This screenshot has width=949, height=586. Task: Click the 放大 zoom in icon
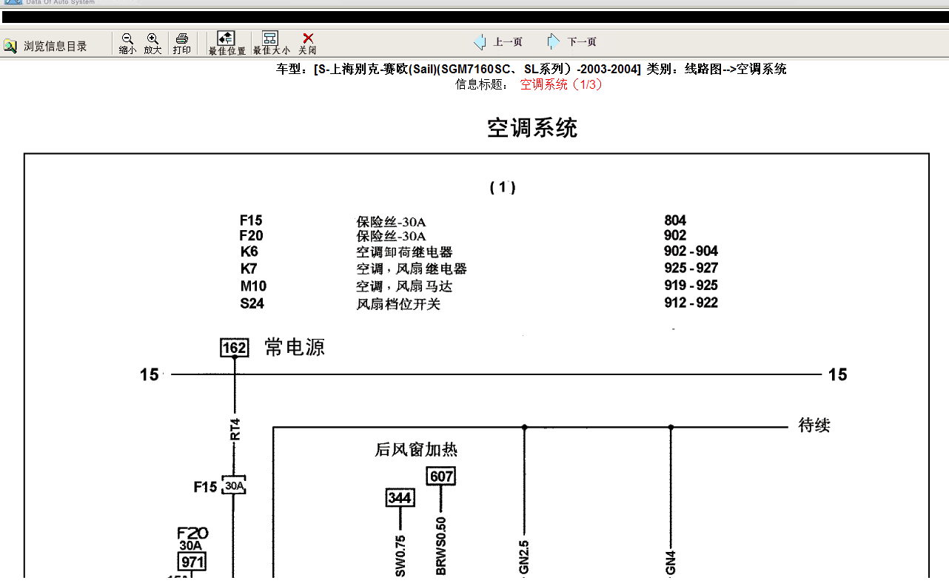152,44
